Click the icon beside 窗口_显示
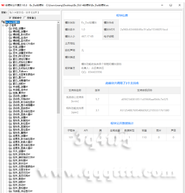185x193 pixels. click(10, 78)
